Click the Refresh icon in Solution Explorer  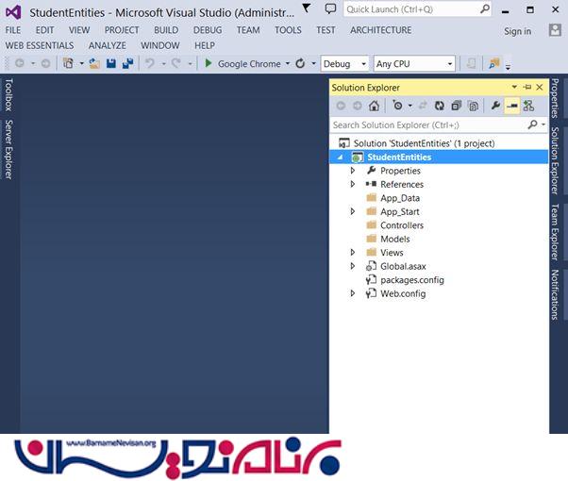tap(440, 106)
